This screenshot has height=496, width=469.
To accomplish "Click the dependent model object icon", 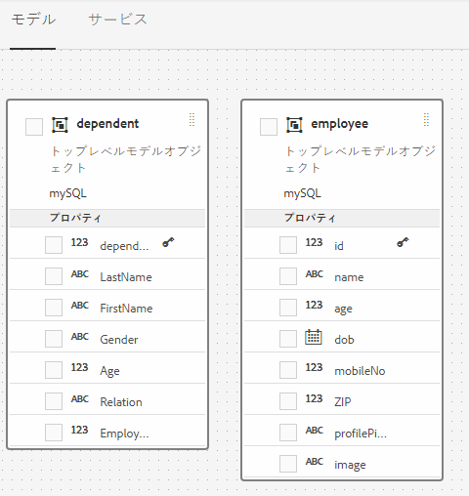I will pyautogui.click(x=60, y=125).
